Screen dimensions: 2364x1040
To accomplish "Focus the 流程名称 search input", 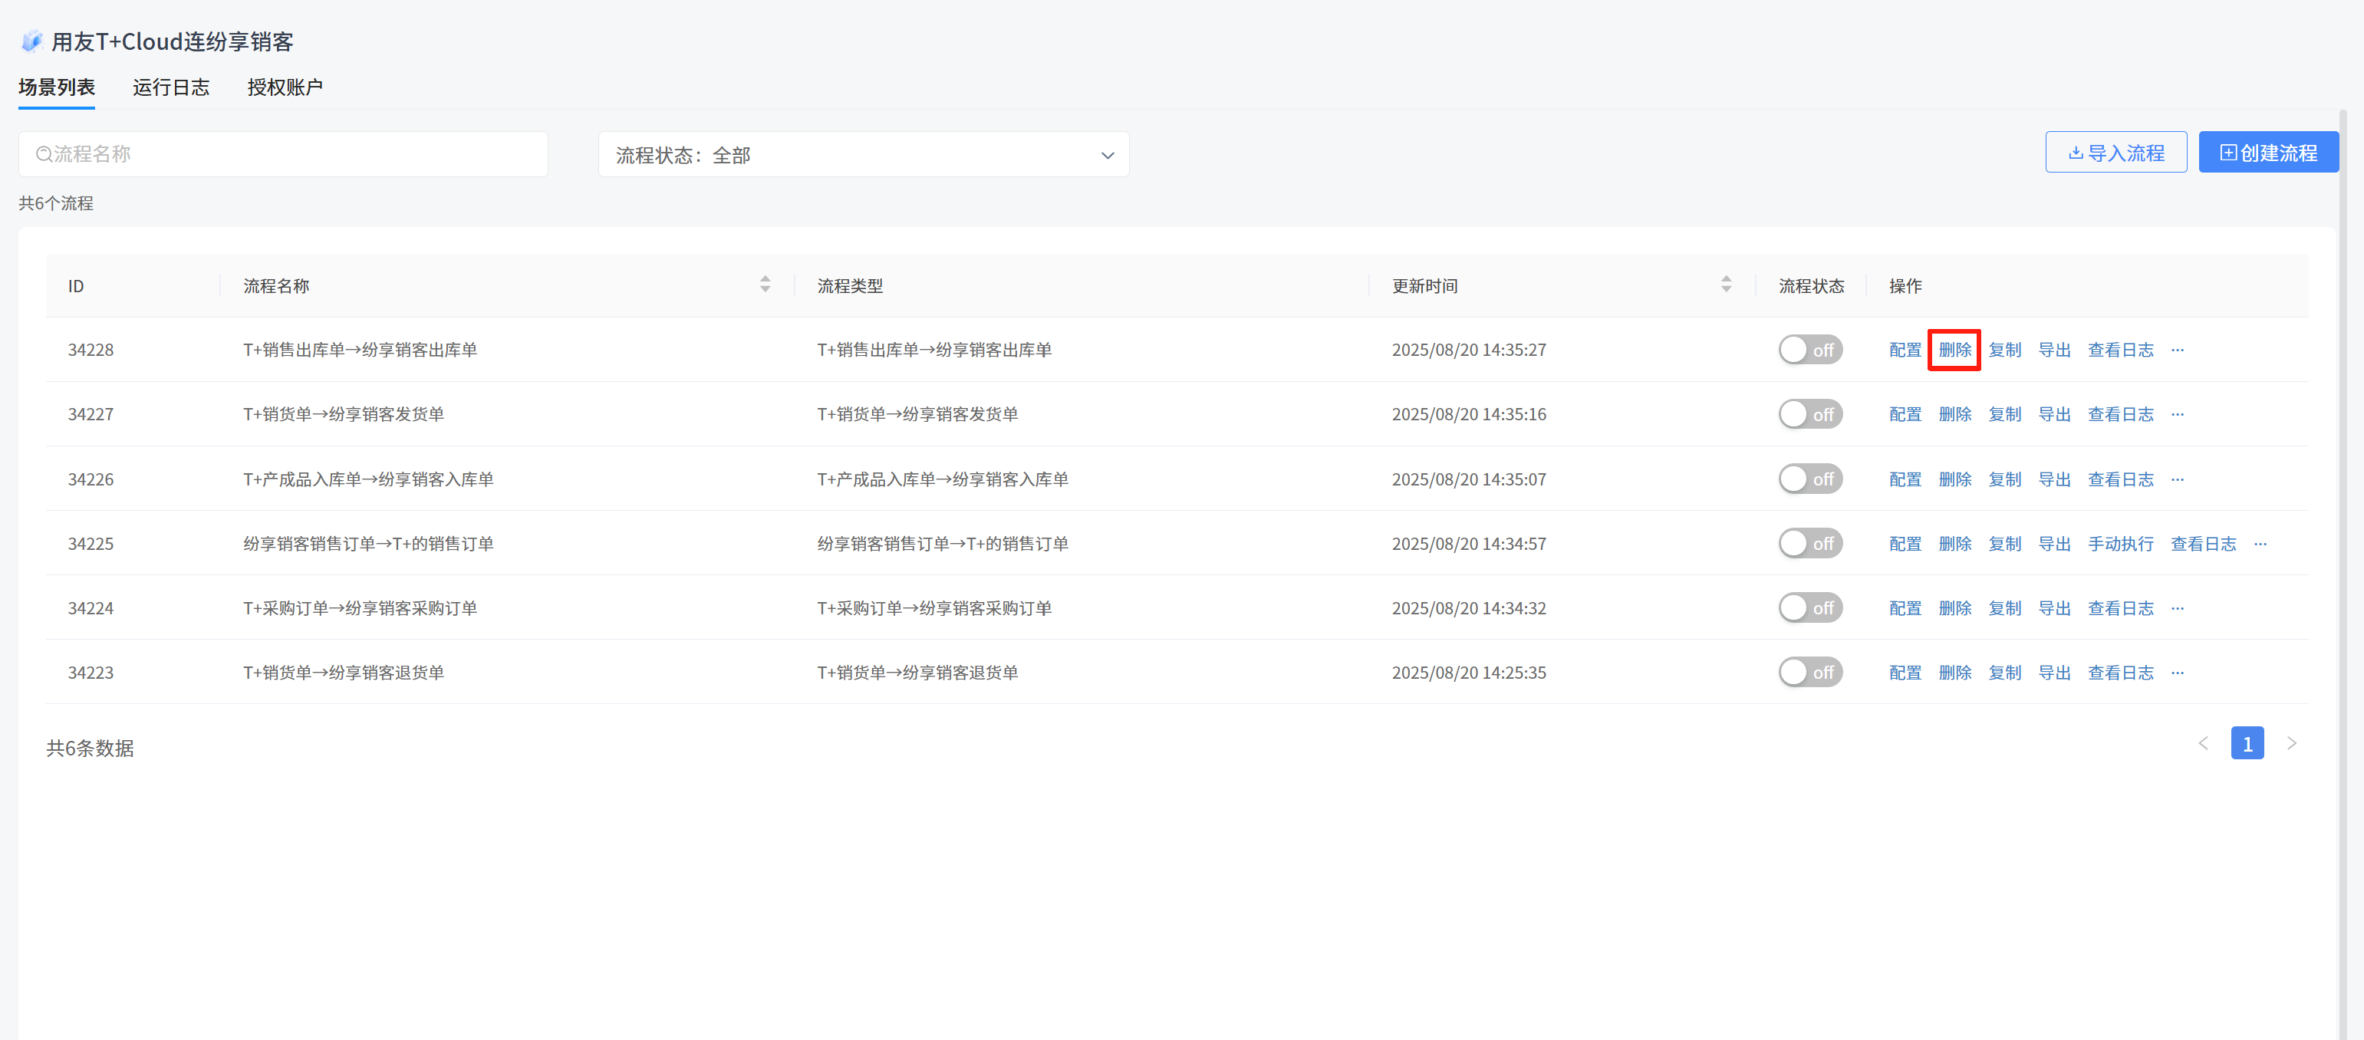I will 282,154.
